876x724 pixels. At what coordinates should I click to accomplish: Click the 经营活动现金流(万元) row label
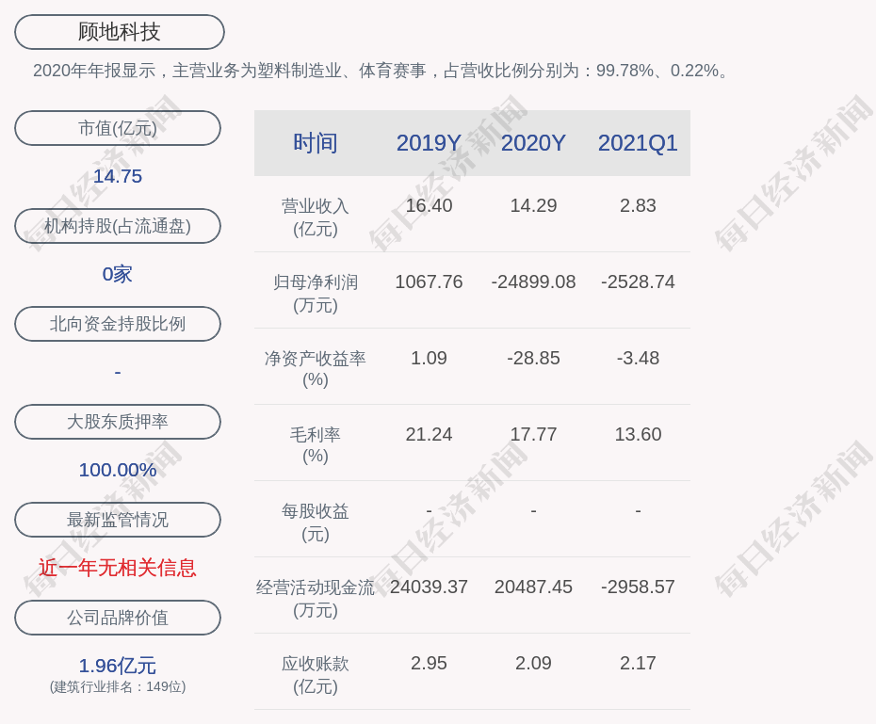[316, 599]
